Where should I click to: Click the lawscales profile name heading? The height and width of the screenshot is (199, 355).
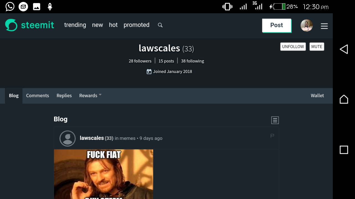(x=159, y=48)
